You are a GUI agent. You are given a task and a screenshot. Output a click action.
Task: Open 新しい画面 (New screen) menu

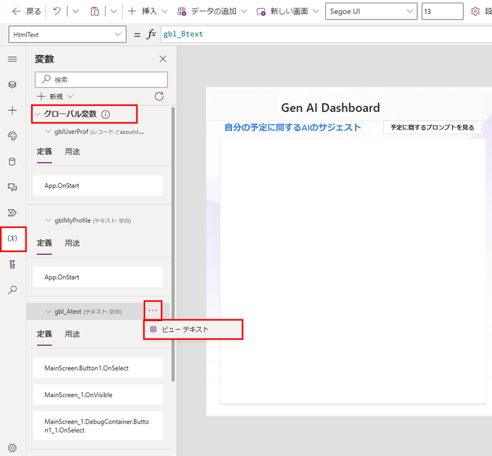[x=288, y=11]
